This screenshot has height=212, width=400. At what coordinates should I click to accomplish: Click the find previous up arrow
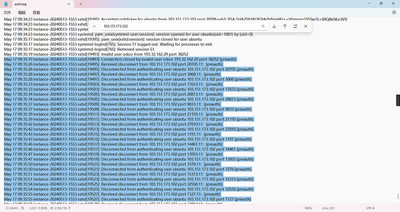(285, 26)
